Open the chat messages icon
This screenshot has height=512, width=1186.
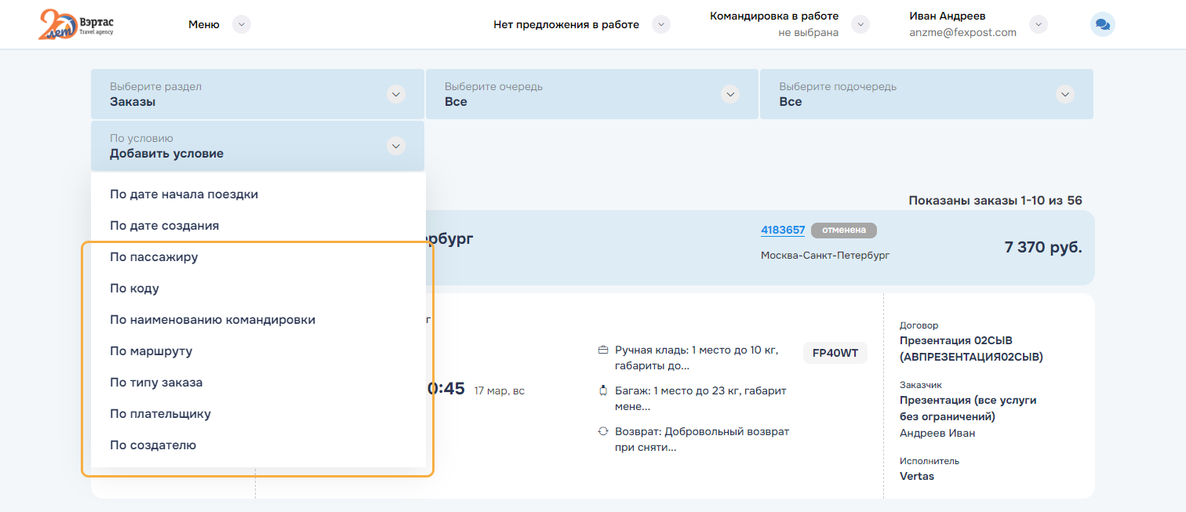[1102, 25]
